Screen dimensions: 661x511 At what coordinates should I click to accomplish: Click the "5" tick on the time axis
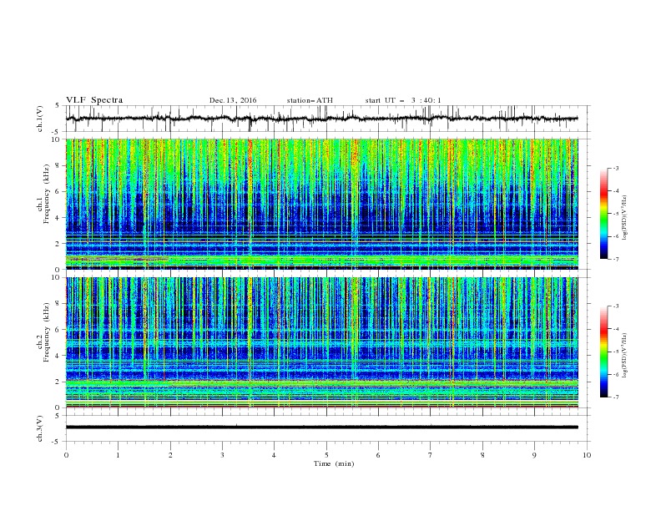click(326, 455)
